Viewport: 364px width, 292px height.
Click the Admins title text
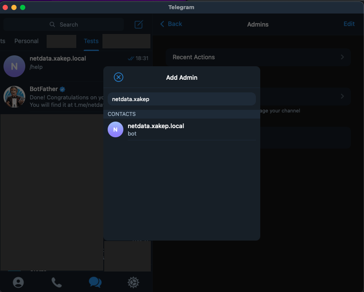pos(258,24)
